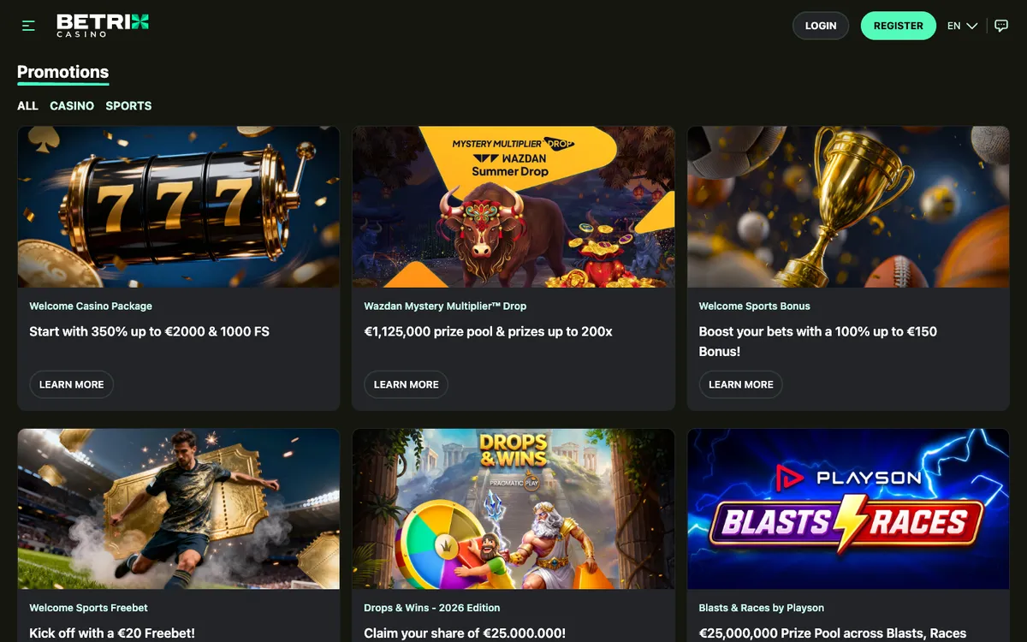1027x642 pixels.
Task: Click the Welcome Sports Bonus label
Action: click(x=754, y=306)
